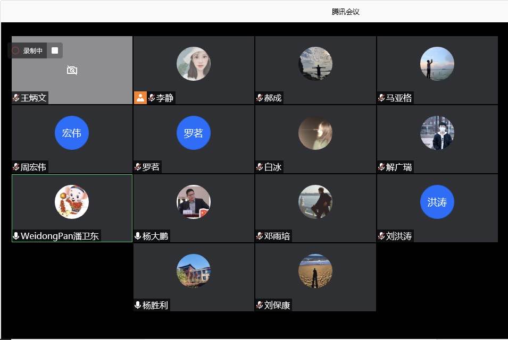Viewport: 508px width, 340px height.
Task: Click the 录制中 recording status indicator
Action: 28,51
